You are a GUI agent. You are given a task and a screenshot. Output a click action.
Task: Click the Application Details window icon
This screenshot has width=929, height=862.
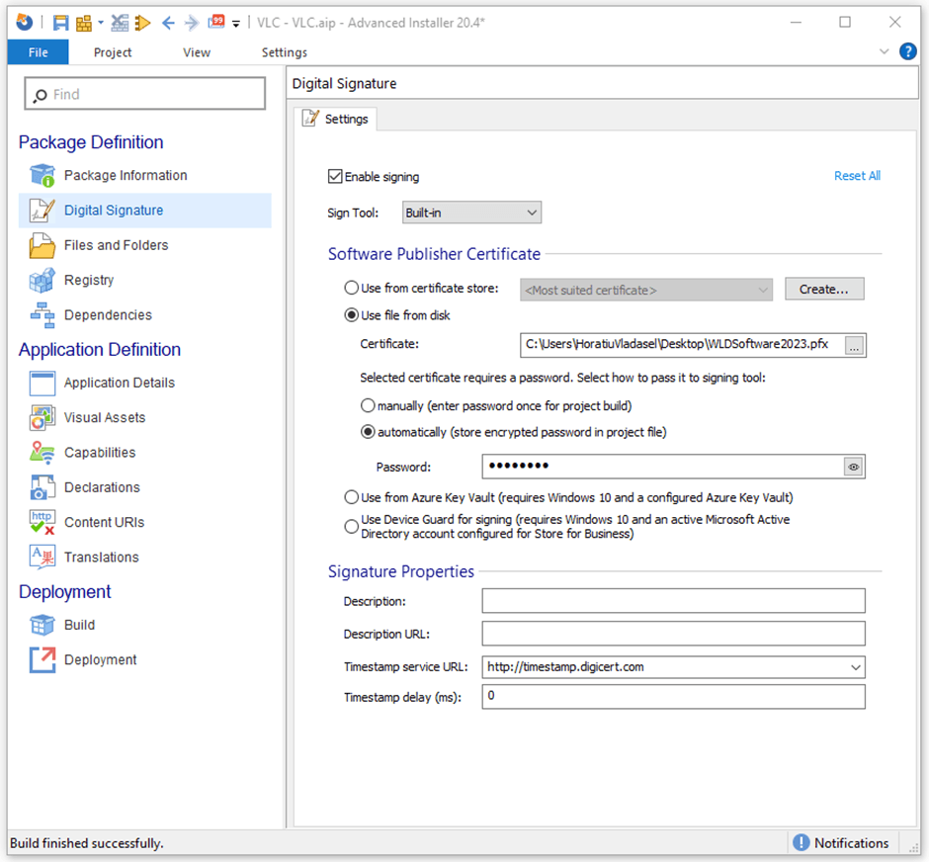(42, 383)
